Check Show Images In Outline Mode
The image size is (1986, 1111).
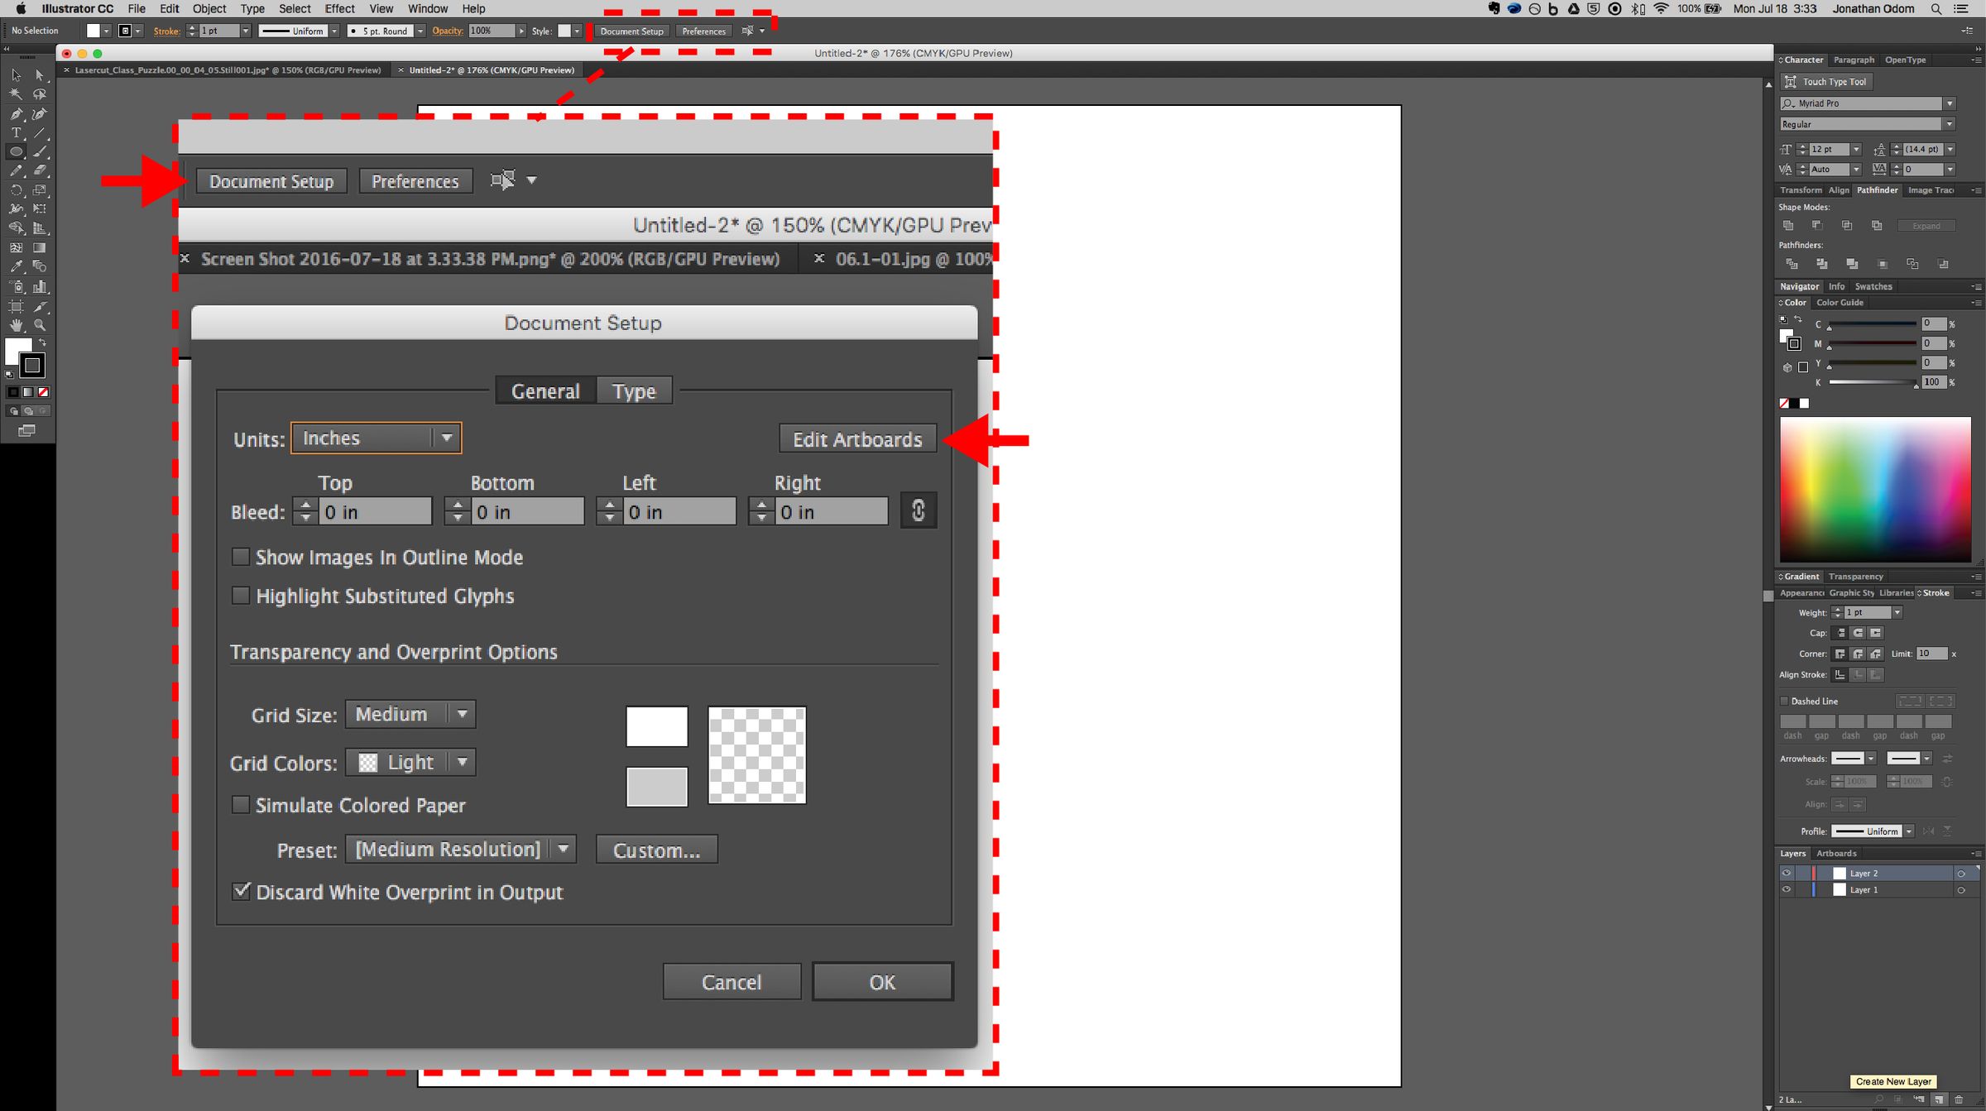[241, 557]
